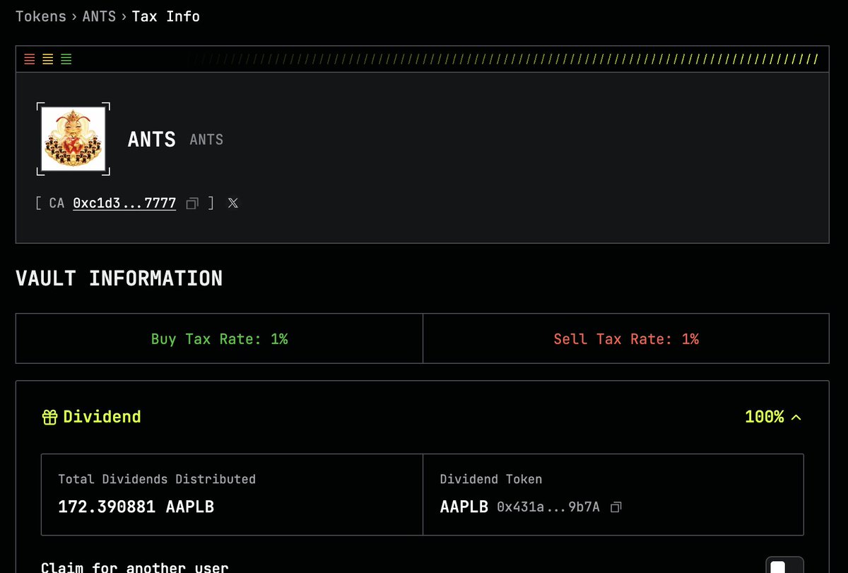Click the VAULT INFORMATION heading

pyautogui.click(x=119, y=278)
